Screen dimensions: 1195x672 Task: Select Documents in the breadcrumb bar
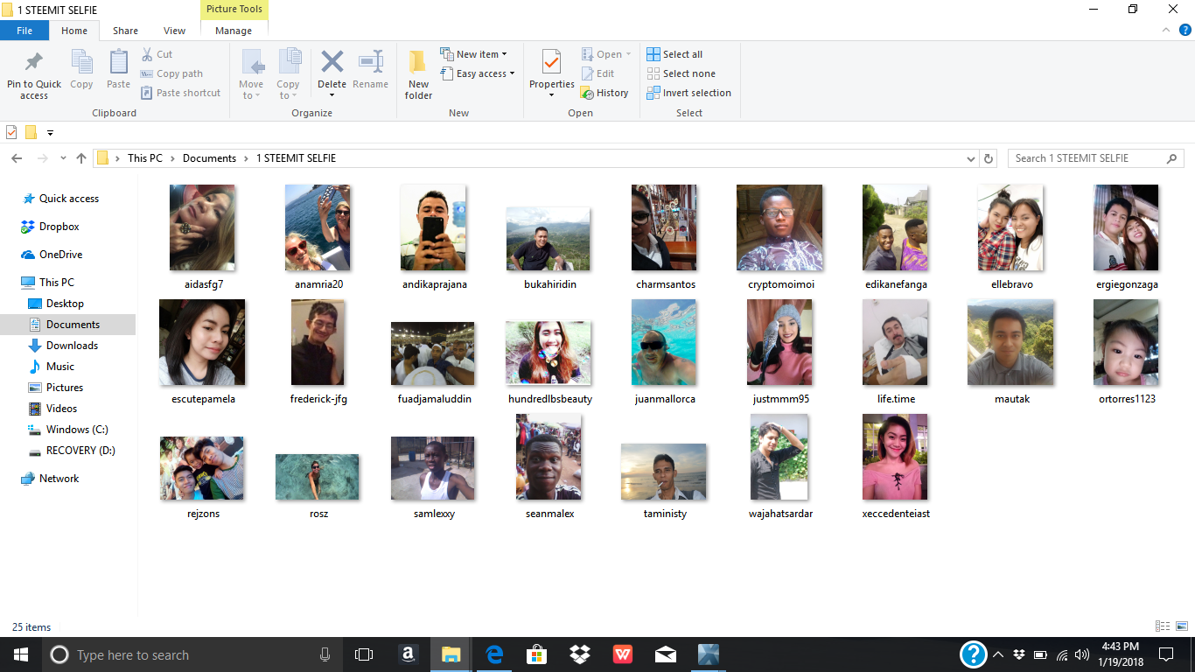click(209, 157)
